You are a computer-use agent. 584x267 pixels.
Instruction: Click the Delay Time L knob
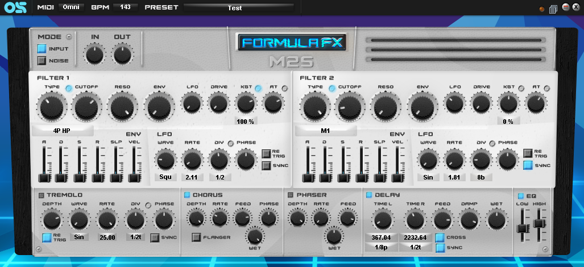[383, 219]
